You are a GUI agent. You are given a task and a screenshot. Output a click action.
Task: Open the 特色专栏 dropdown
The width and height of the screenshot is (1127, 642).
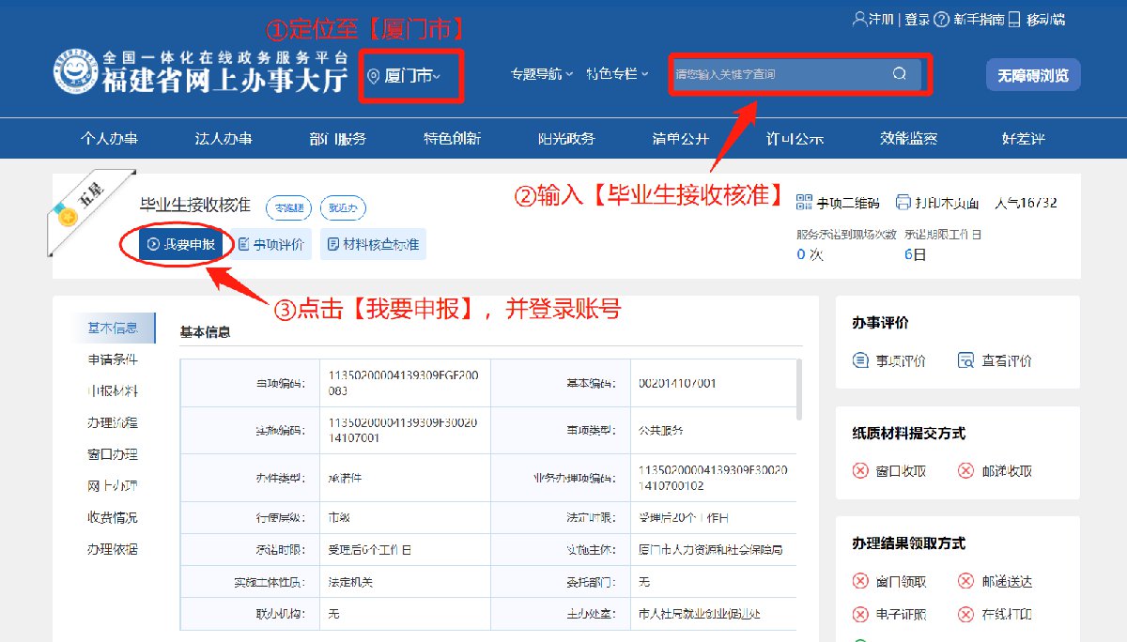point(617,74)
